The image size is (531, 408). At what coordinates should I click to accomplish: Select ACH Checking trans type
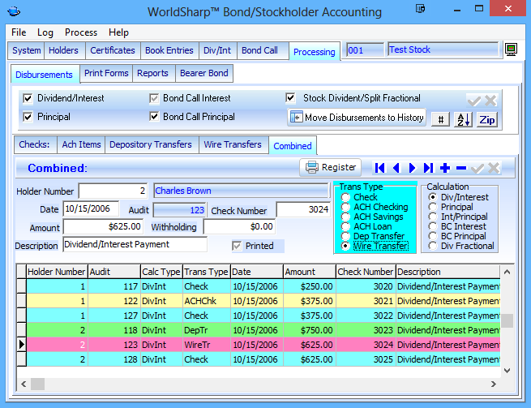tap(346, 208)
